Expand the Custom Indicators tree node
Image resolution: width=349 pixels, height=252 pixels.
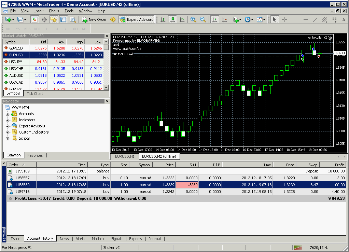tap(8, 132)
